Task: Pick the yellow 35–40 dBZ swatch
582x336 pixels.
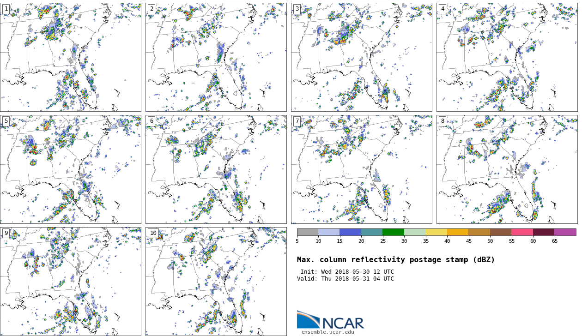Action: click(x=436, y=232)
